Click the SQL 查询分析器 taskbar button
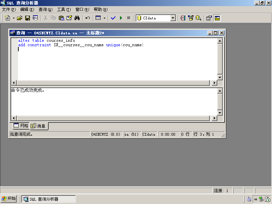 48,199
